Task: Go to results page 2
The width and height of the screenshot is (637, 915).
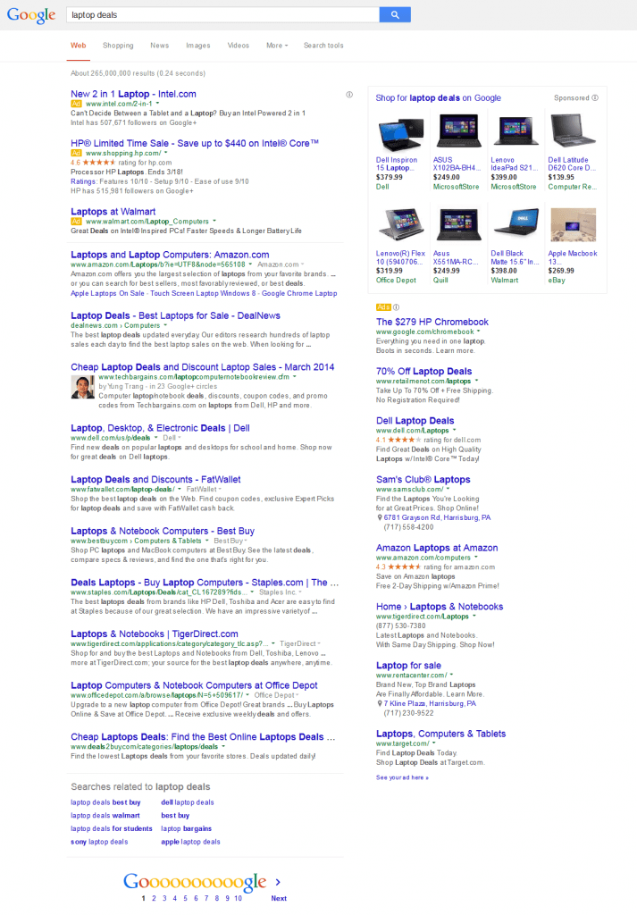Action: (154, 898)
